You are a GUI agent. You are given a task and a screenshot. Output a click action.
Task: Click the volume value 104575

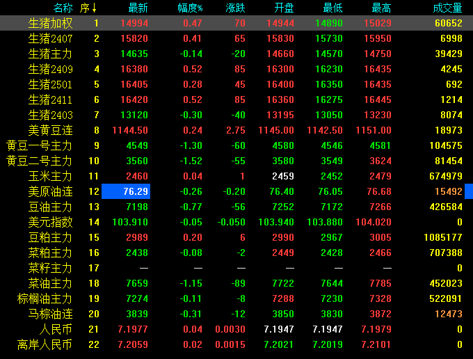446,145
